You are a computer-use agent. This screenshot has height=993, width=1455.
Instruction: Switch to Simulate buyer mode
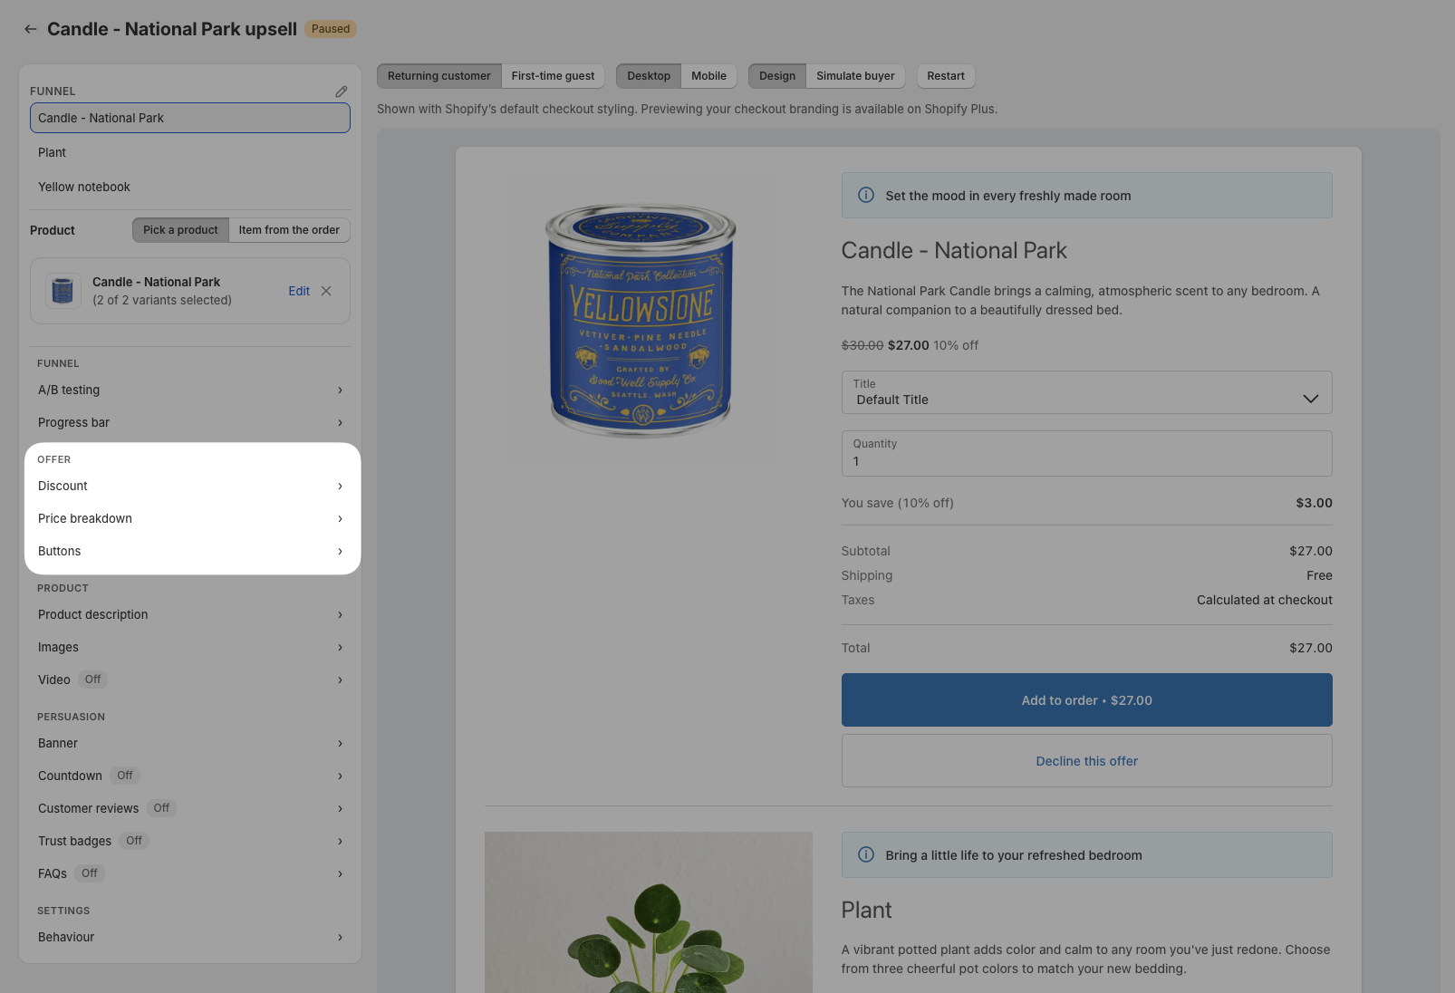(855, 76)
